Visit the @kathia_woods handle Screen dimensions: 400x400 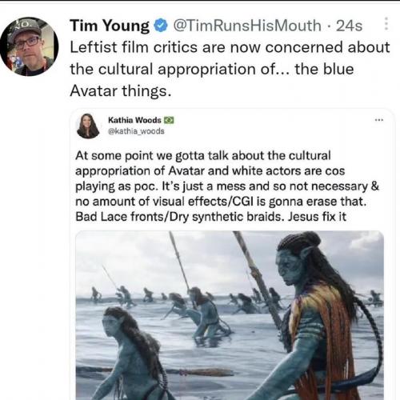point(136,131)
